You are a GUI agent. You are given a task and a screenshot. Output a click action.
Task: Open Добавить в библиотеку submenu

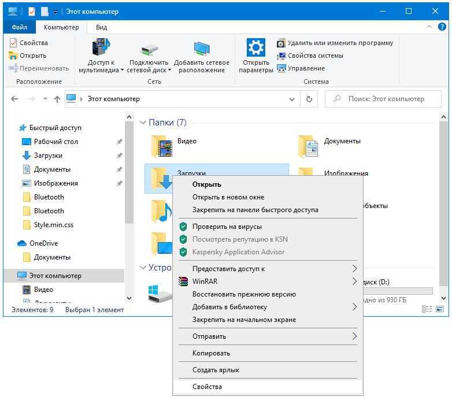coord(268,307)
